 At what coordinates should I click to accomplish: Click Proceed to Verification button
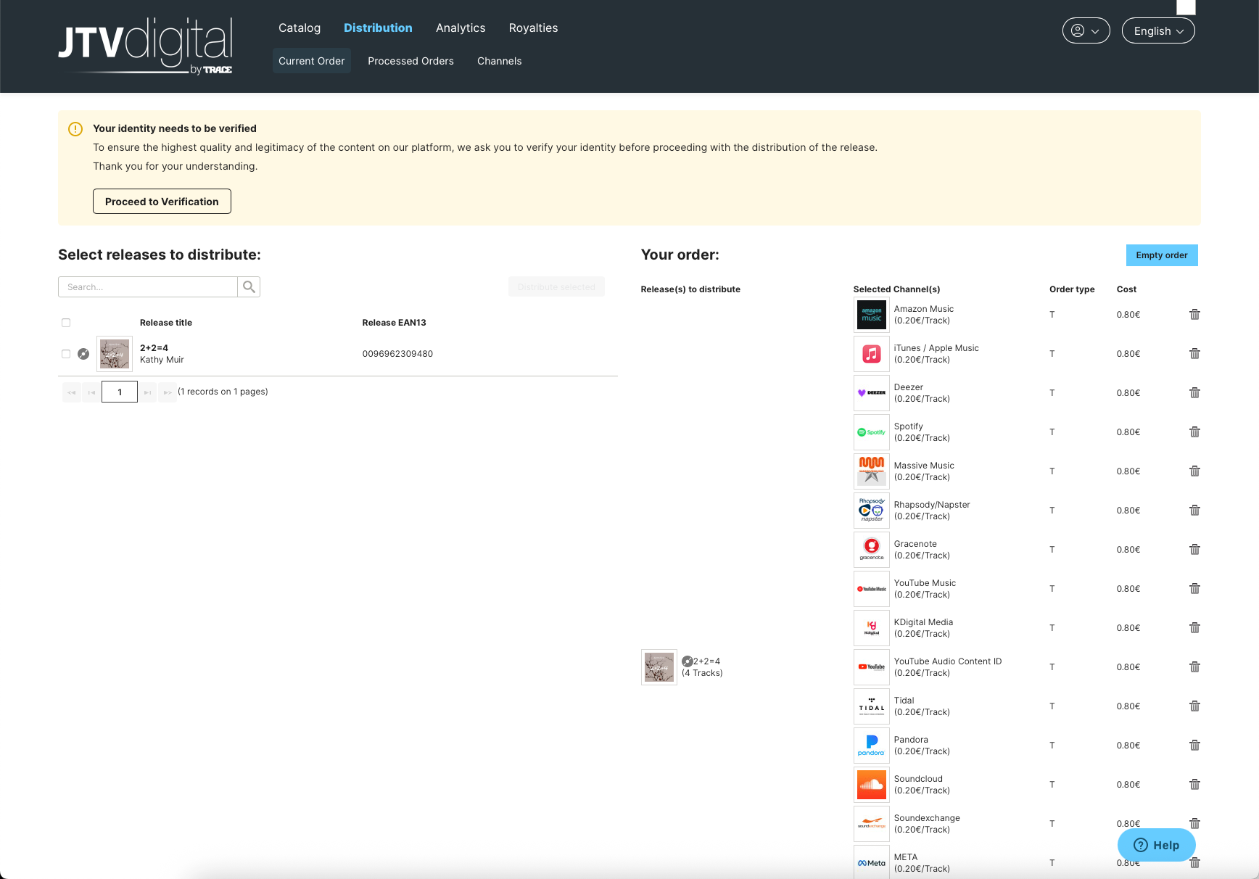pyautogui.click(x=162, y=202)
